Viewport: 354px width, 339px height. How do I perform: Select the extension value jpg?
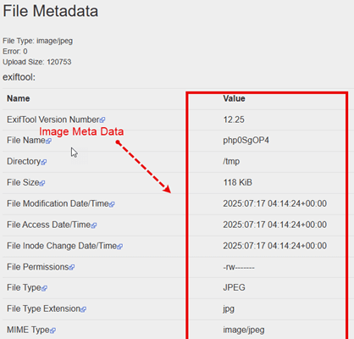click(x=229, y=309)
